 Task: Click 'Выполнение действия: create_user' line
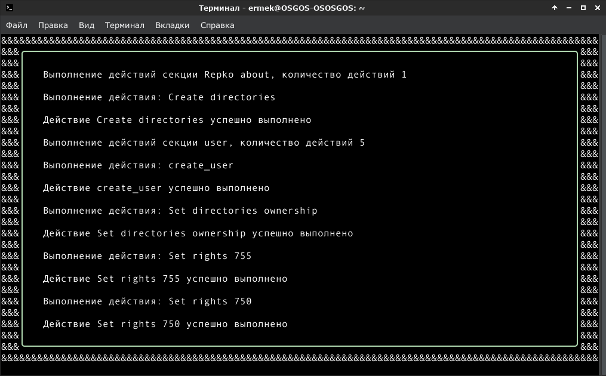point(139,165)
